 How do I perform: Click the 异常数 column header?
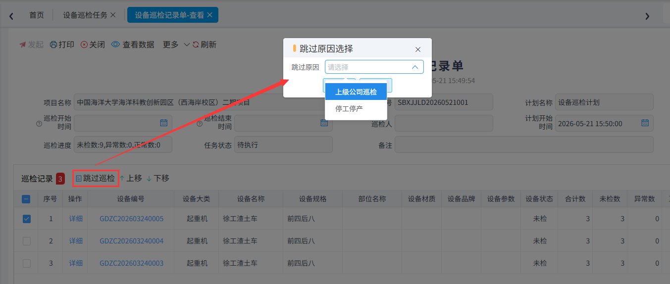pos(645,199)
